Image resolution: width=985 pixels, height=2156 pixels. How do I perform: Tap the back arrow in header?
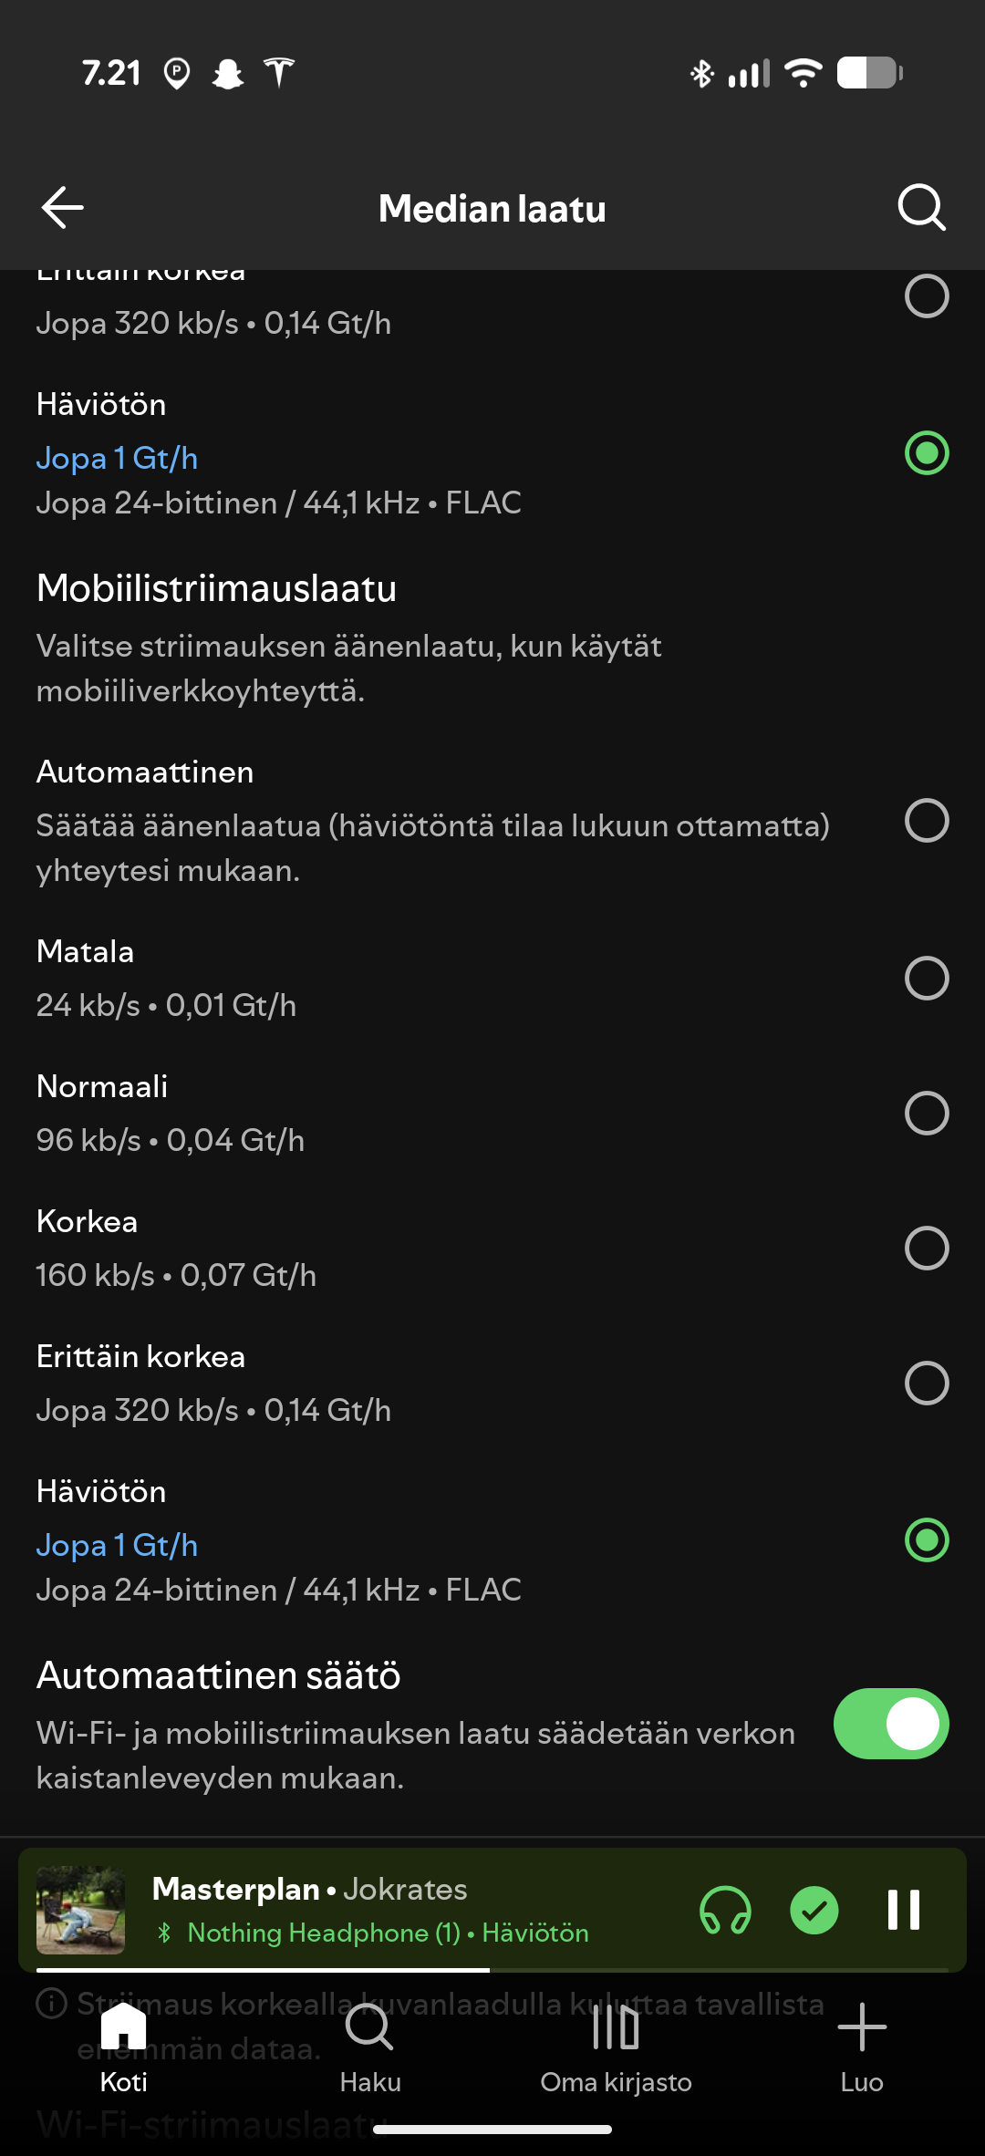(62, 207)
